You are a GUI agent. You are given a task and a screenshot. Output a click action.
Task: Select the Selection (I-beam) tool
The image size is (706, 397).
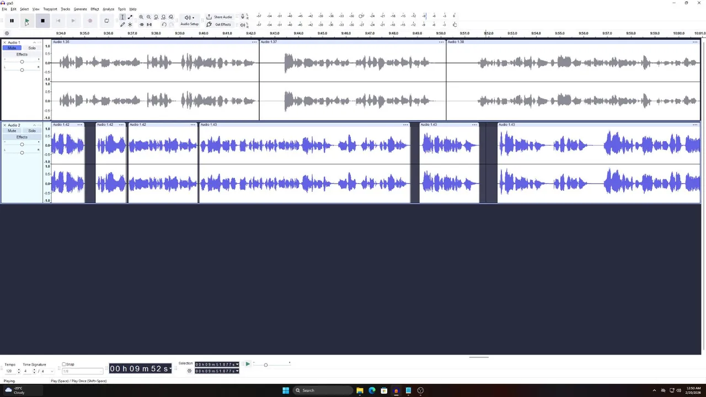pyautogui.click(x=122, y=17)
